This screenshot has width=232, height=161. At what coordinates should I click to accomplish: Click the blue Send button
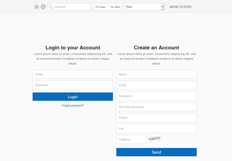pyautogui.click(x=156, y=152)
